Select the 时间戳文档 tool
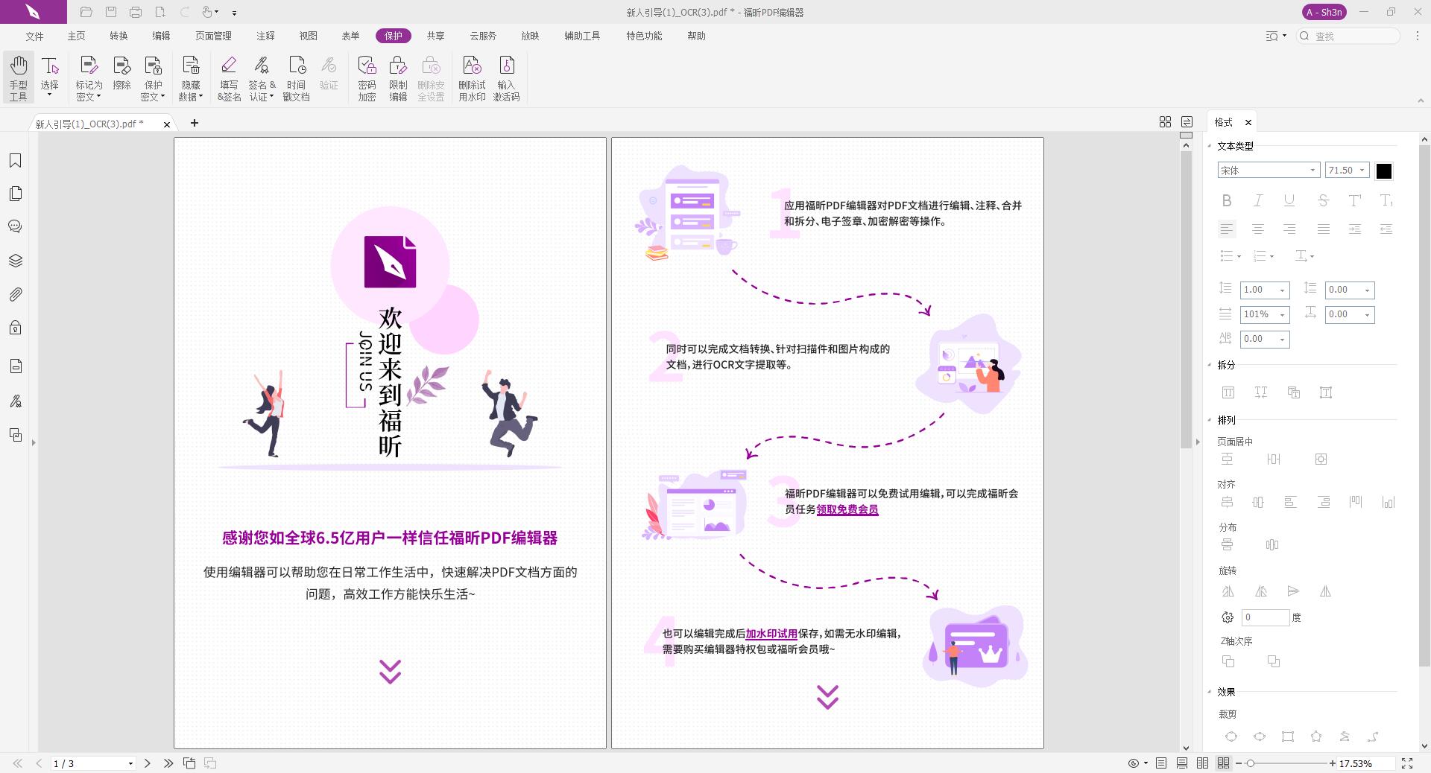This screenshot has width=1431, height=773. (x=295, y=77)
